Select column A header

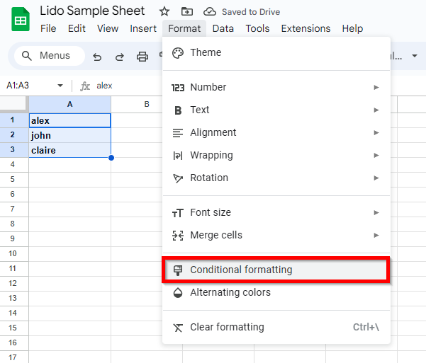point(70,104)
